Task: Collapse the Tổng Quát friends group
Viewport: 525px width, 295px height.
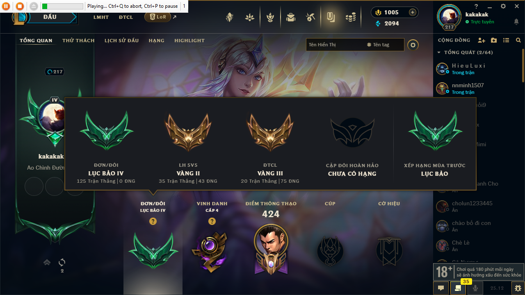Action: click(x=439, y=52)
